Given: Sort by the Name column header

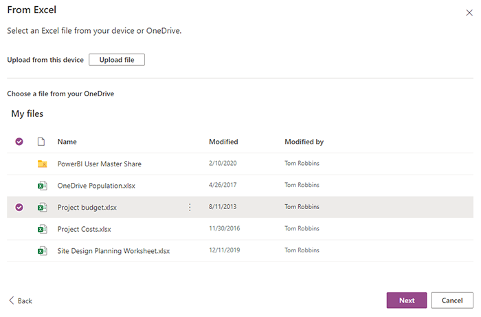Looking at the screenshot, I should coord(67,142).
